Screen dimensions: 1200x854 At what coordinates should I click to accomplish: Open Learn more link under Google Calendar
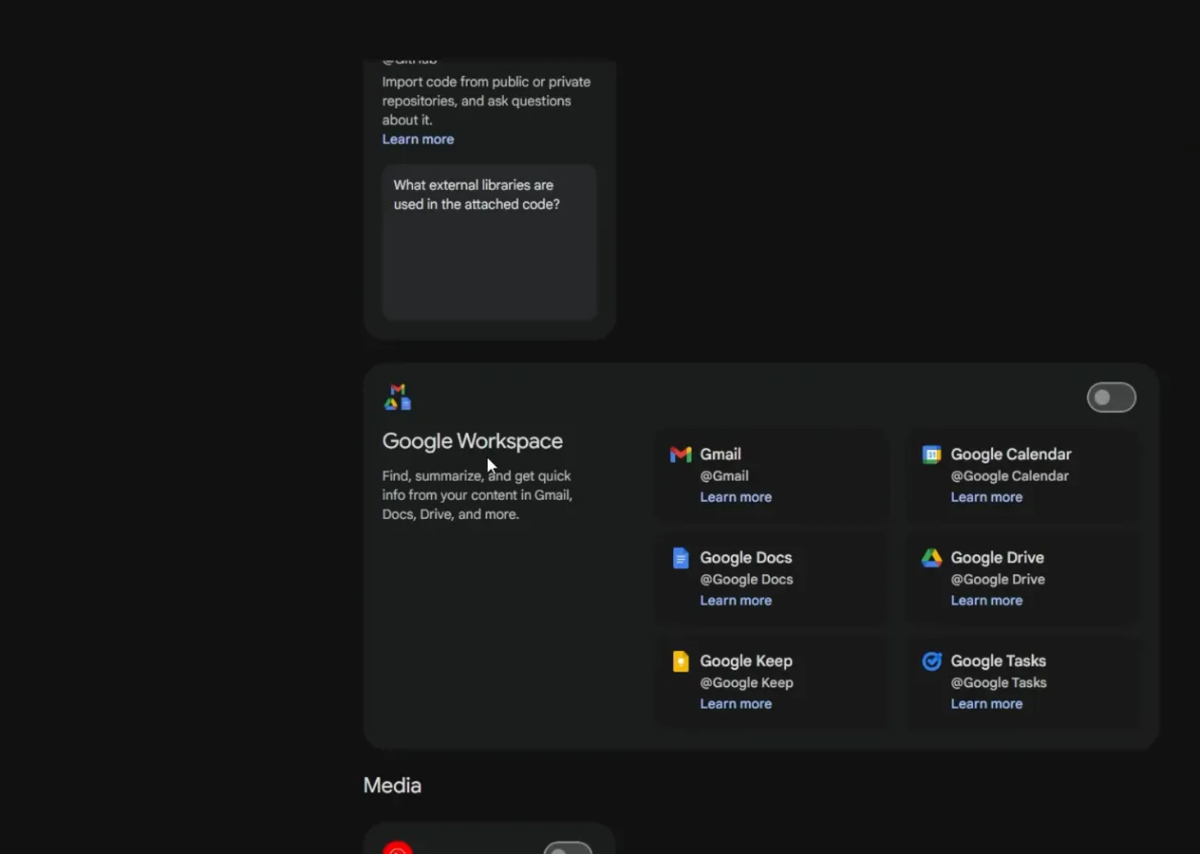pyautogui.click(x=986, y=497)
